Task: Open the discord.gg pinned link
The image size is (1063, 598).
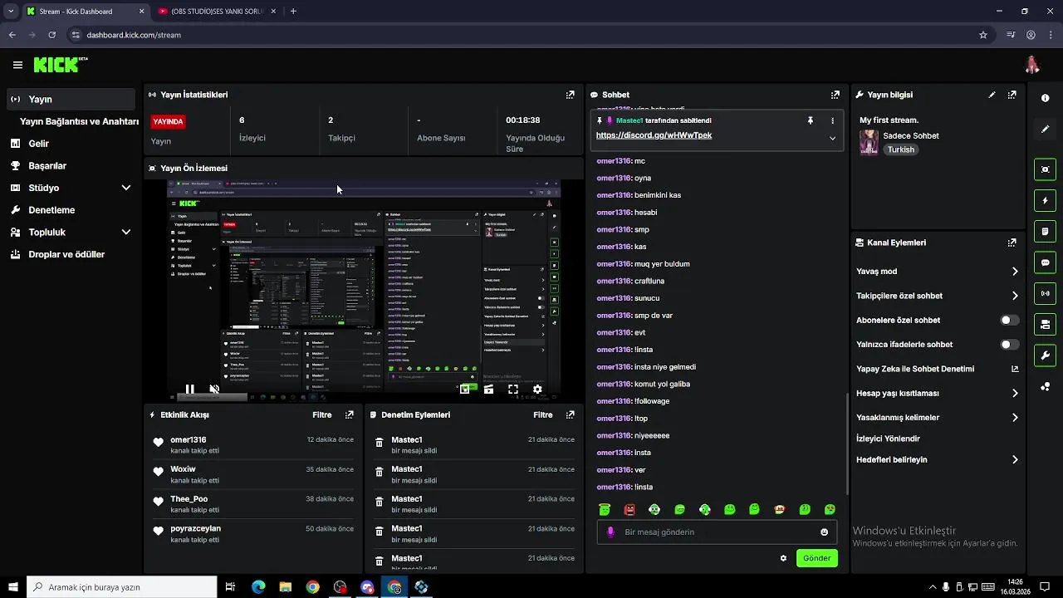Action: (654, 135)
